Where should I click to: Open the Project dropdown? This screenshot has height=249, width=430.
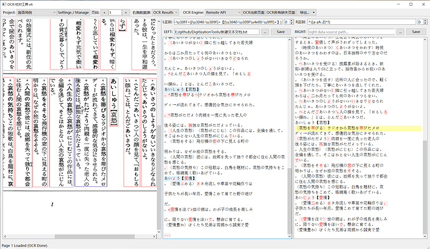point(35,12)
